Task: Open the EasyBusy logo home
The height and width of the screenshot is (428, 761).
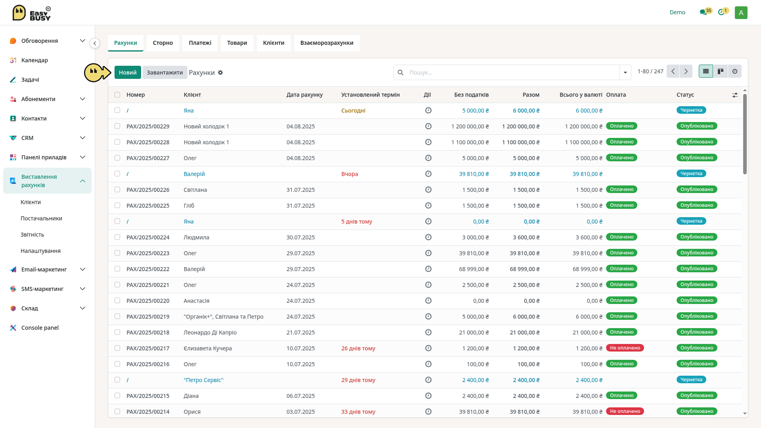Action: click(31, 13)
